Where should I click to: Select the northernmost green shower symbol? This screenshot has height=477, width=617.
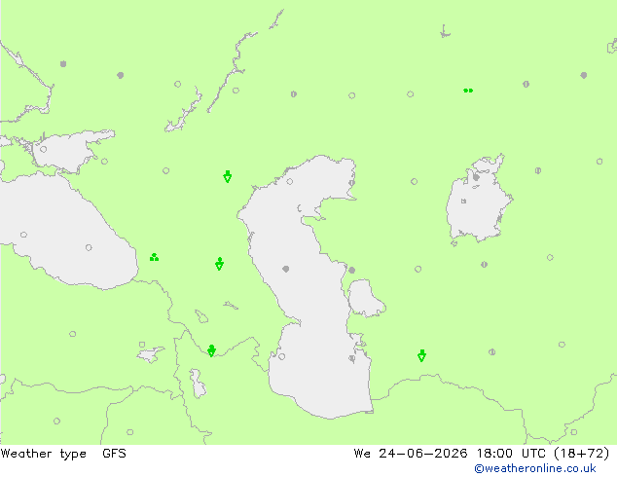pyautogui.click(x=227, y=177)
